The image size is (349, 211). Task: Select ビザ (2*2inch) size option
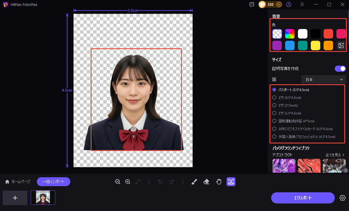[274, 106]
